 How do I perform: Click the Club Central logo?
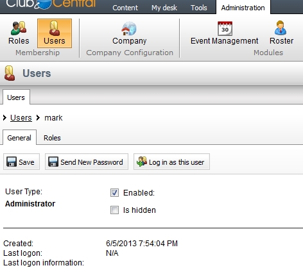(x=51, y=4)
